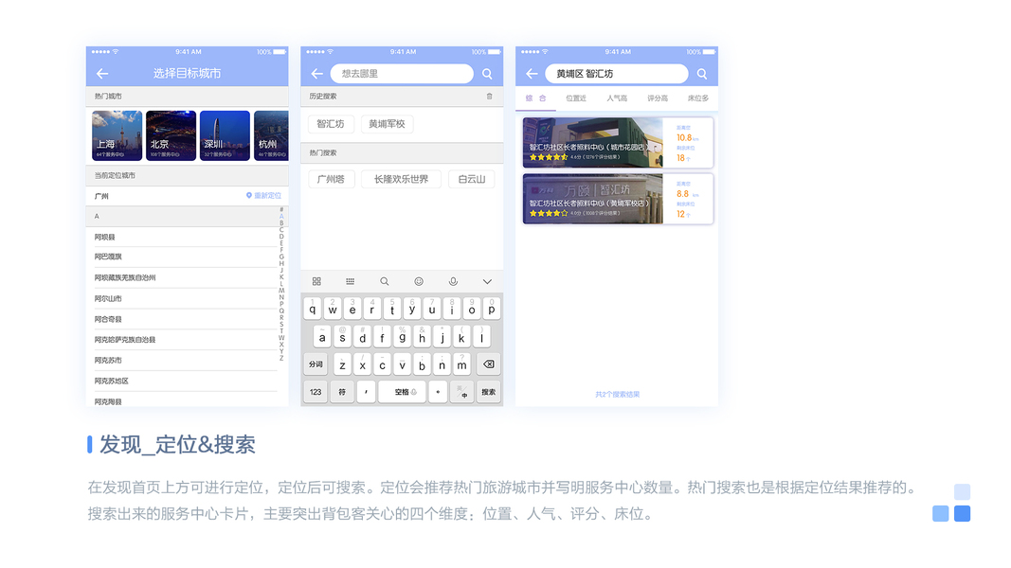Open the 城市花园店 care center result card
Image resolution: width=1011 pixels, height=568 pixels.
[x=618, y=142]
